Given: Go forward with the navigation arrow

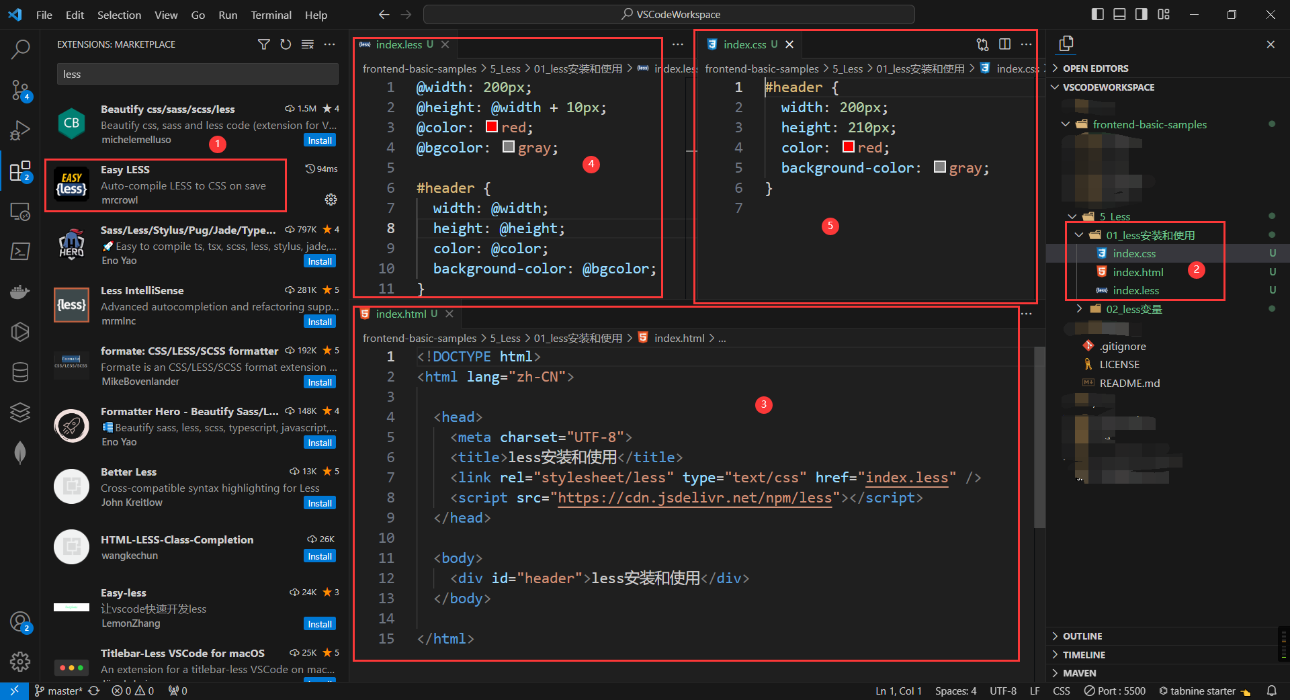Looking at the screenshot, I should pyautogui.click(x=406, y=14).
